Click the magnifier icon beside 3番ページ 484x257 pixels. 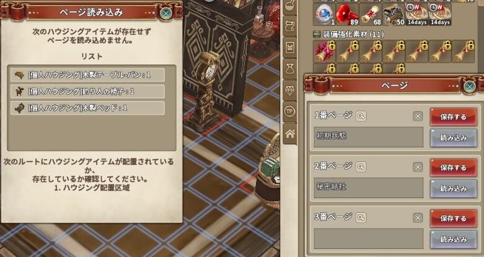pyautogui.click(x=361, y=217)
